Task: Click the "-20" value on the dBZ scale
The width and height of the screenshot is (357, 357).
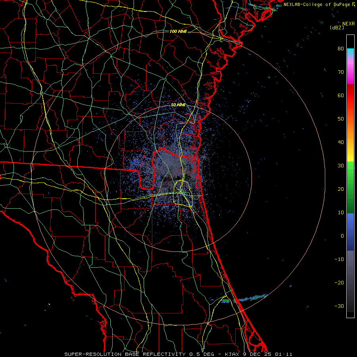Action: pyautogui.click(x=339, y=283)
